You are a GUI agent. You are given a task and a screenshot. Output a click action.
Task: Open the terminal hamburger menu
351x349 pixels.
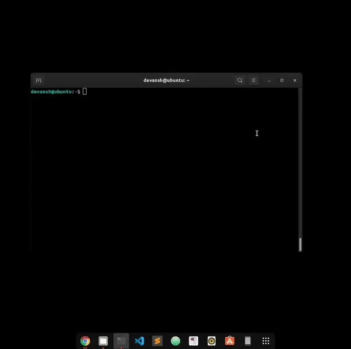click(254, 80)
